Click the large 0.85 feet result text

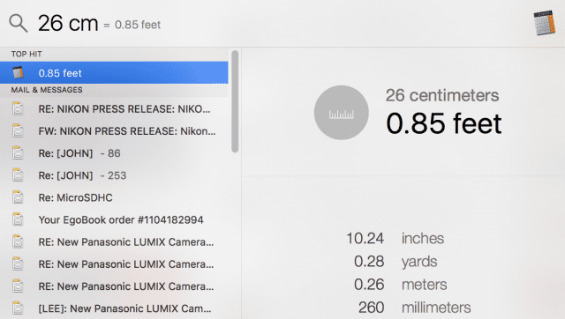pyautogui.click(x=443, y=123)
